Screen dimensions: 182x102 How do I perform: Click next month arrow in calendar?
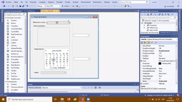pos(68,50)
